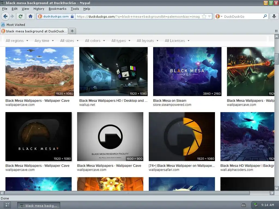This screenshot has width=279, height=209.
Task: Click the wallup.net source link
Action: pos(87,105)
